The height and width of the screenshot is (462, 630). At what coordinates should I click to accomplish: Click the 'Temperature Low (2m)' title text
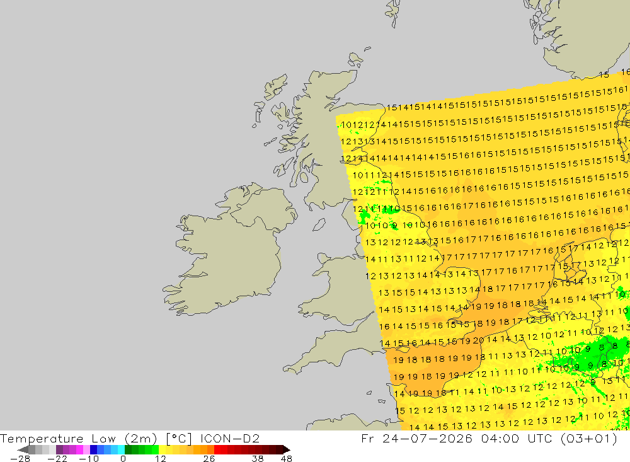(78, 439)
